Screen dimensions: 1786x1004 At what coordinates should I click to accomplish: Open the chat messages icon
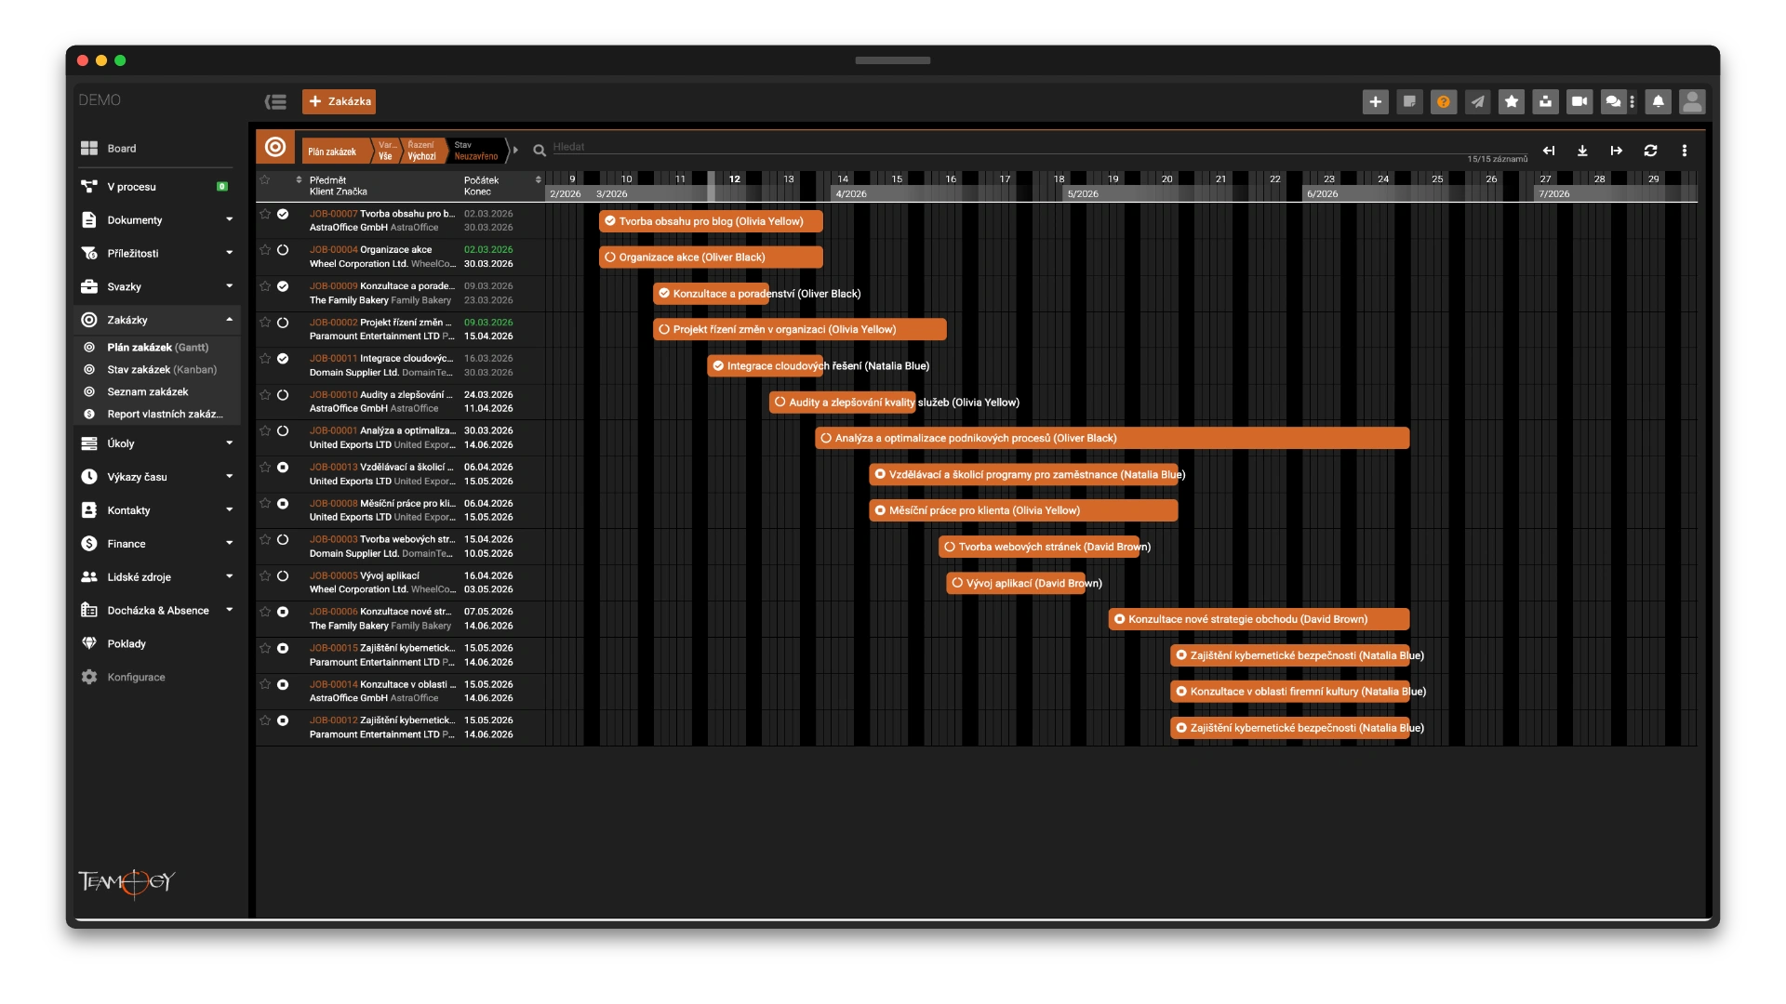coord(1612,101)
